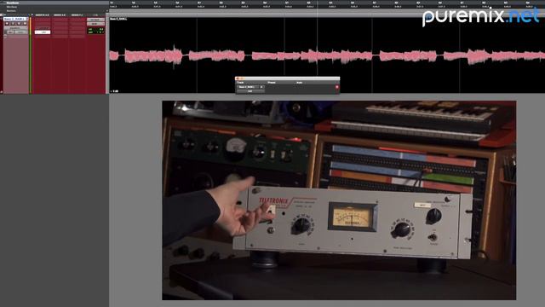Open the Bass track output path selector
Viewport: 545px width, 307px height.
click(x=95, y=24)
